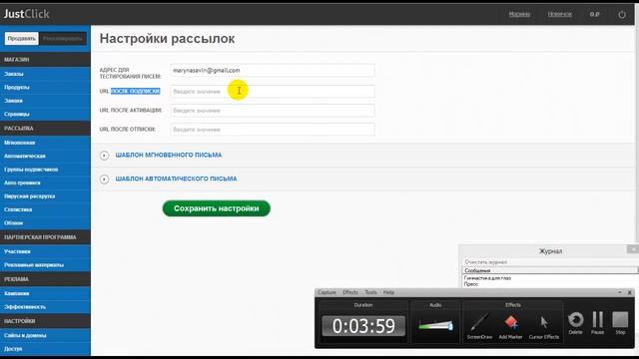Select the Пресс log entry
Image resolution: width=639 pixels, height=359 pixels.
[x=471, y=284]
